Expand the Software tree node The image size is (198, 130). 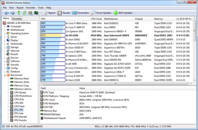(5, 61)
